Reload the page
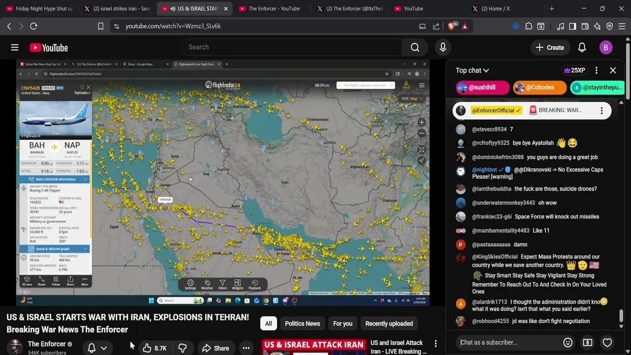631x355 pixels. tap(34, 26)
